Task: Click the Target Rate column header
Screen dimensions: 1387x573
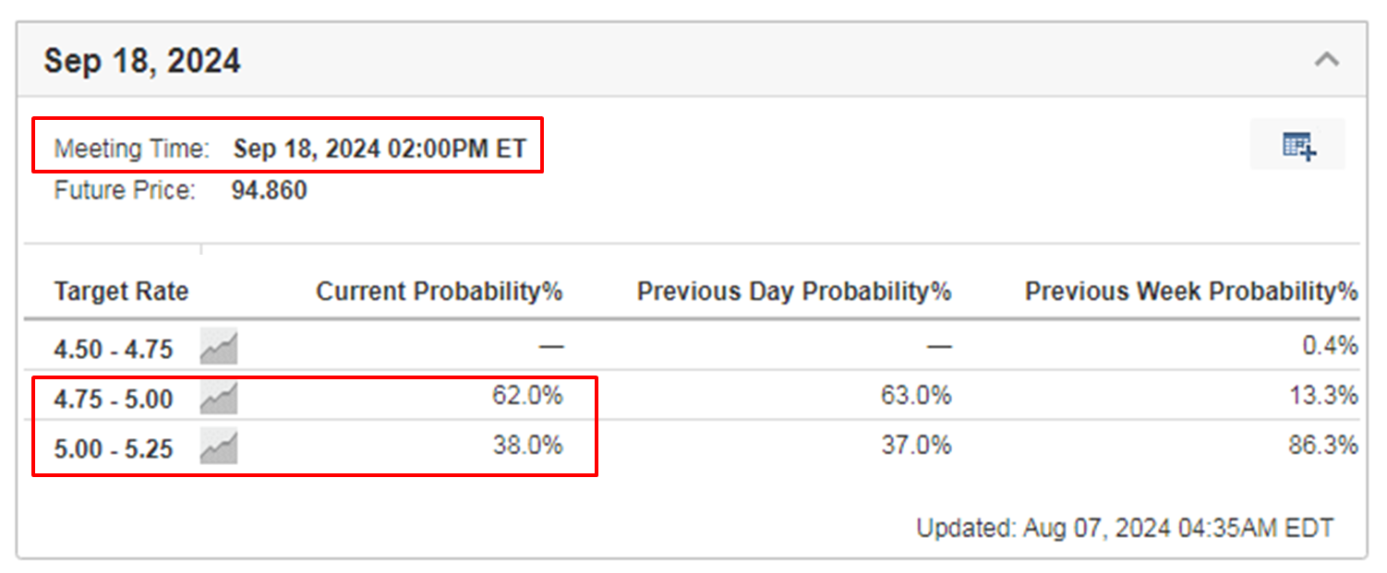Action: (x=121, y=292)
